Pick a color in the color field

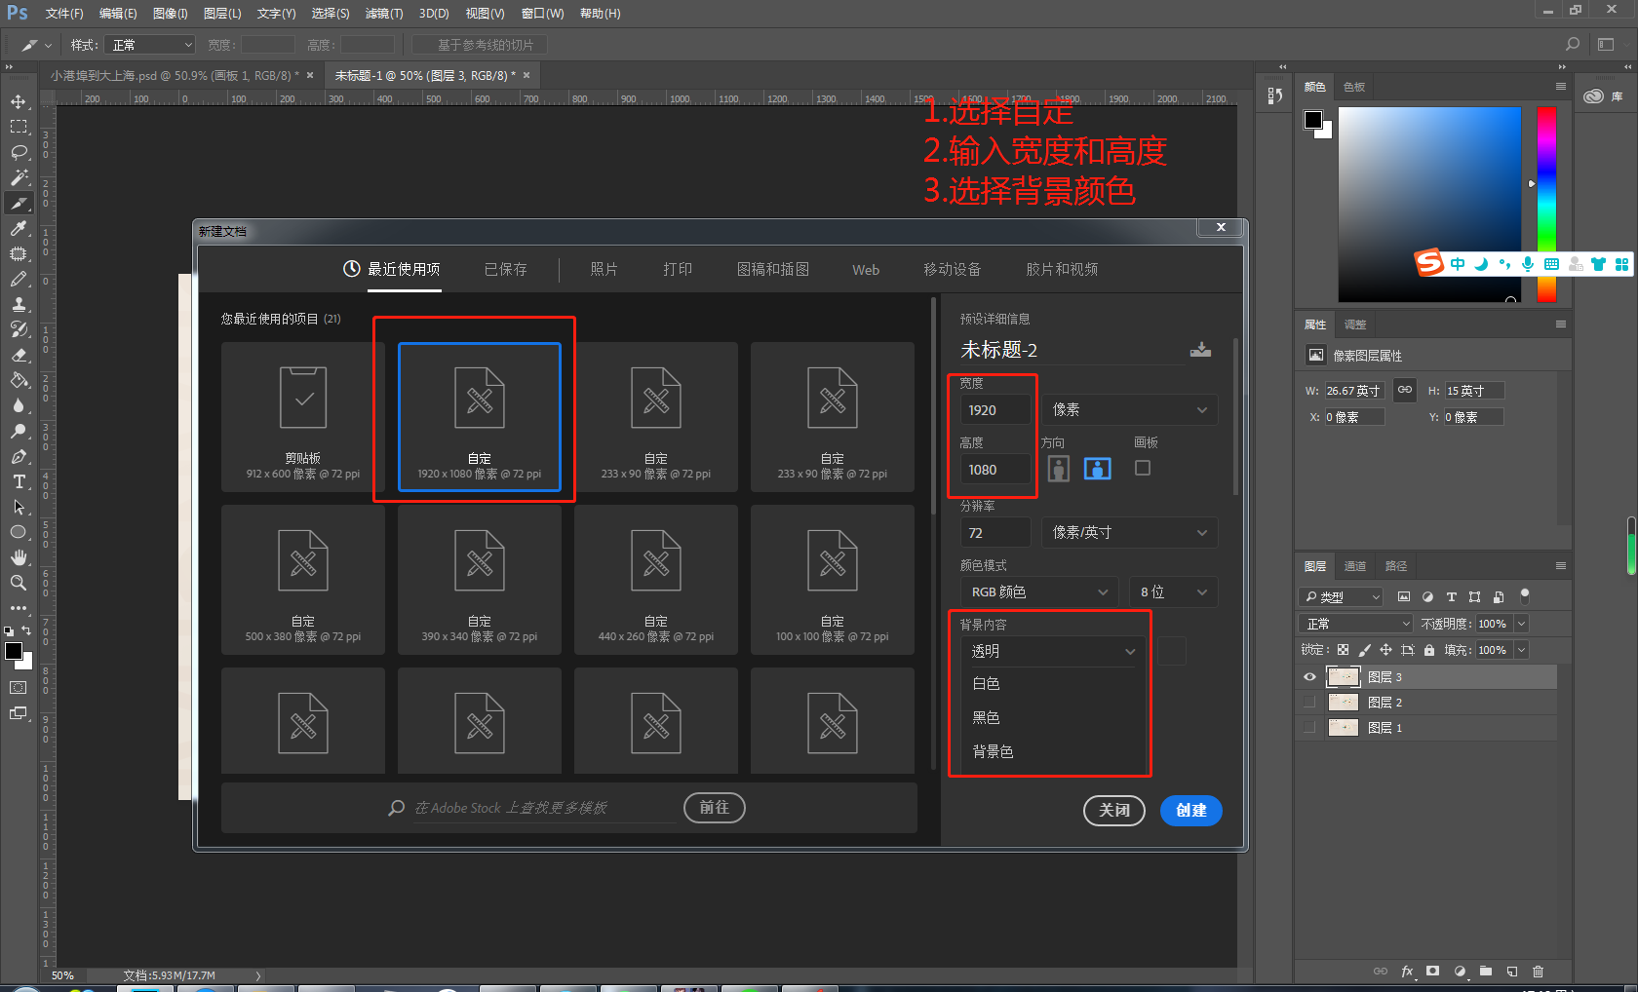pyautogui.click(x=1429, y=204)
